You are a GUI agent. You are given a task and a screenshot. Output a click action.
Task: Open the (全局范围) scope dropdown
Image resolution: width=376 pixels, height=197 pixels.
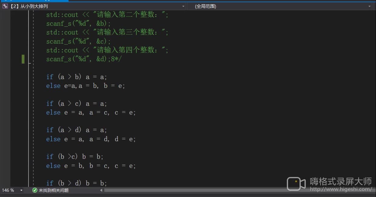[369, 6]
